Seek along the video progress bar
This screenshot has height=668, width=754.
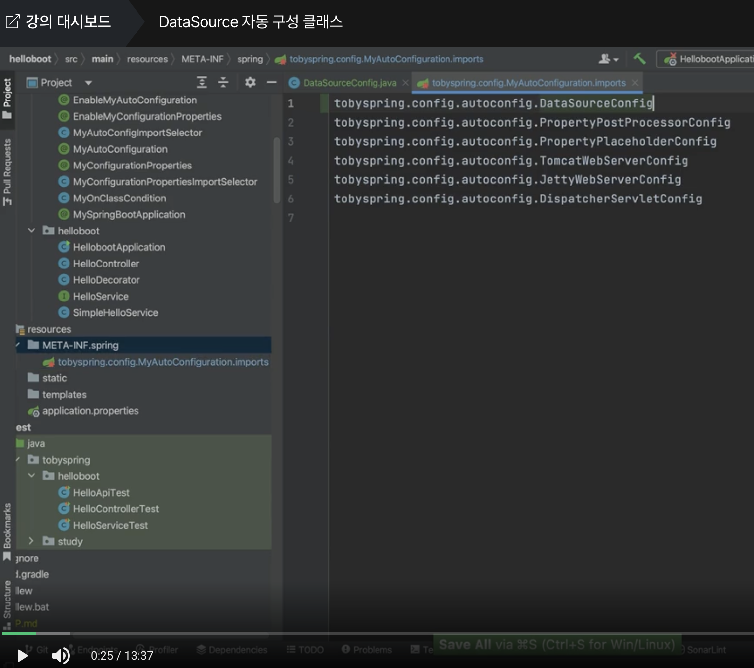click(377, 633)
